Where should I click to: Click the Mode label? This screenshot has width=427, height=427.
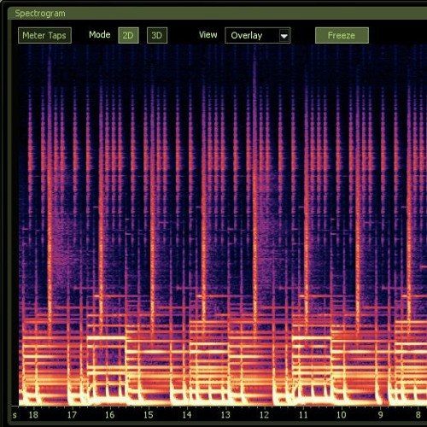[100, 35]
